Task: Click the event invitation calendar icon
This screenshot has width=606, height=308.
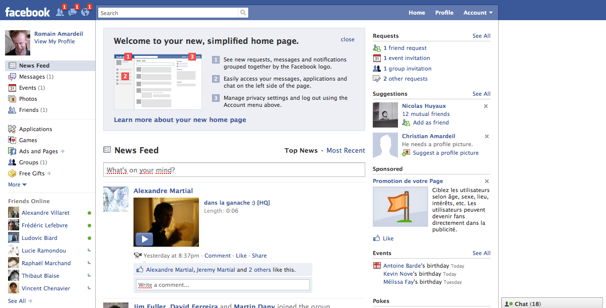Action: pyautogui.click(x=377, y=58)
